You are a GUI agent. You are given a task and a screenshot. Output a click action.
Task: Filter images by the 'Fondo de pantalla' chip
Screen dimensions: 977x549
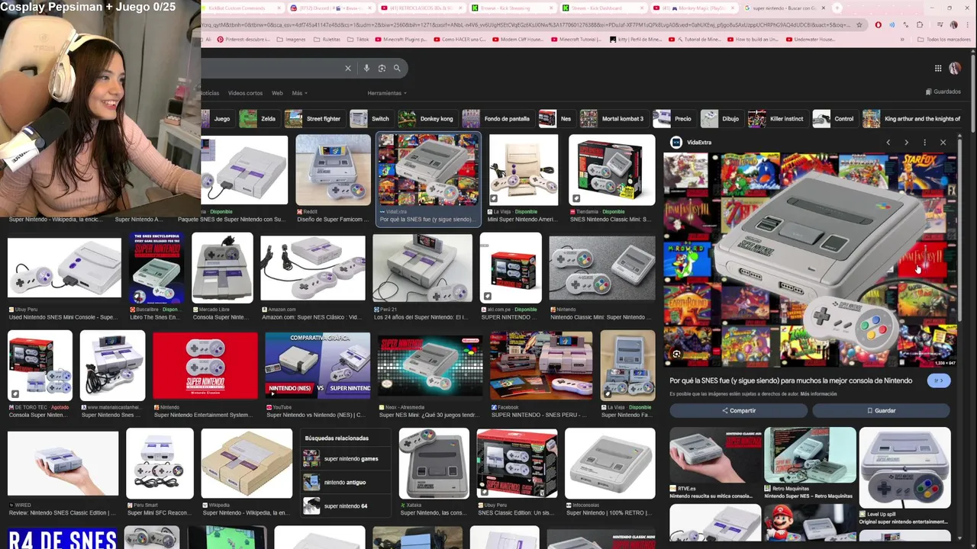[498, 119]
